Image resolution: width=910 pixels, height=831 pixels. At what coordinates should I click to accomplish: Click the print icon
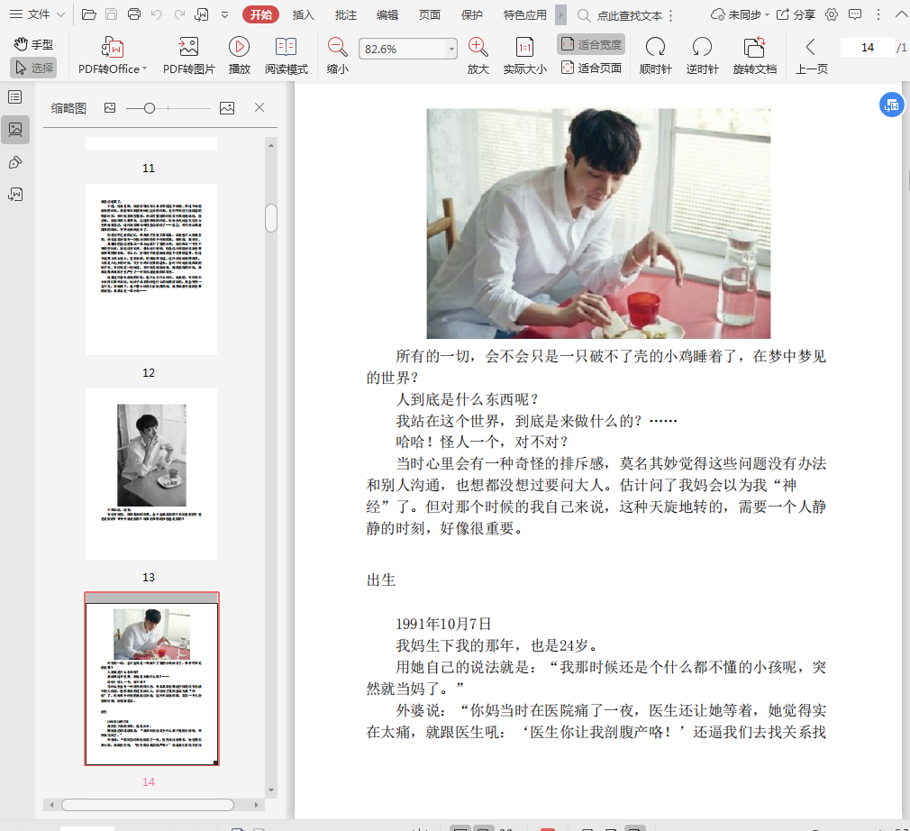click(134, 14)
